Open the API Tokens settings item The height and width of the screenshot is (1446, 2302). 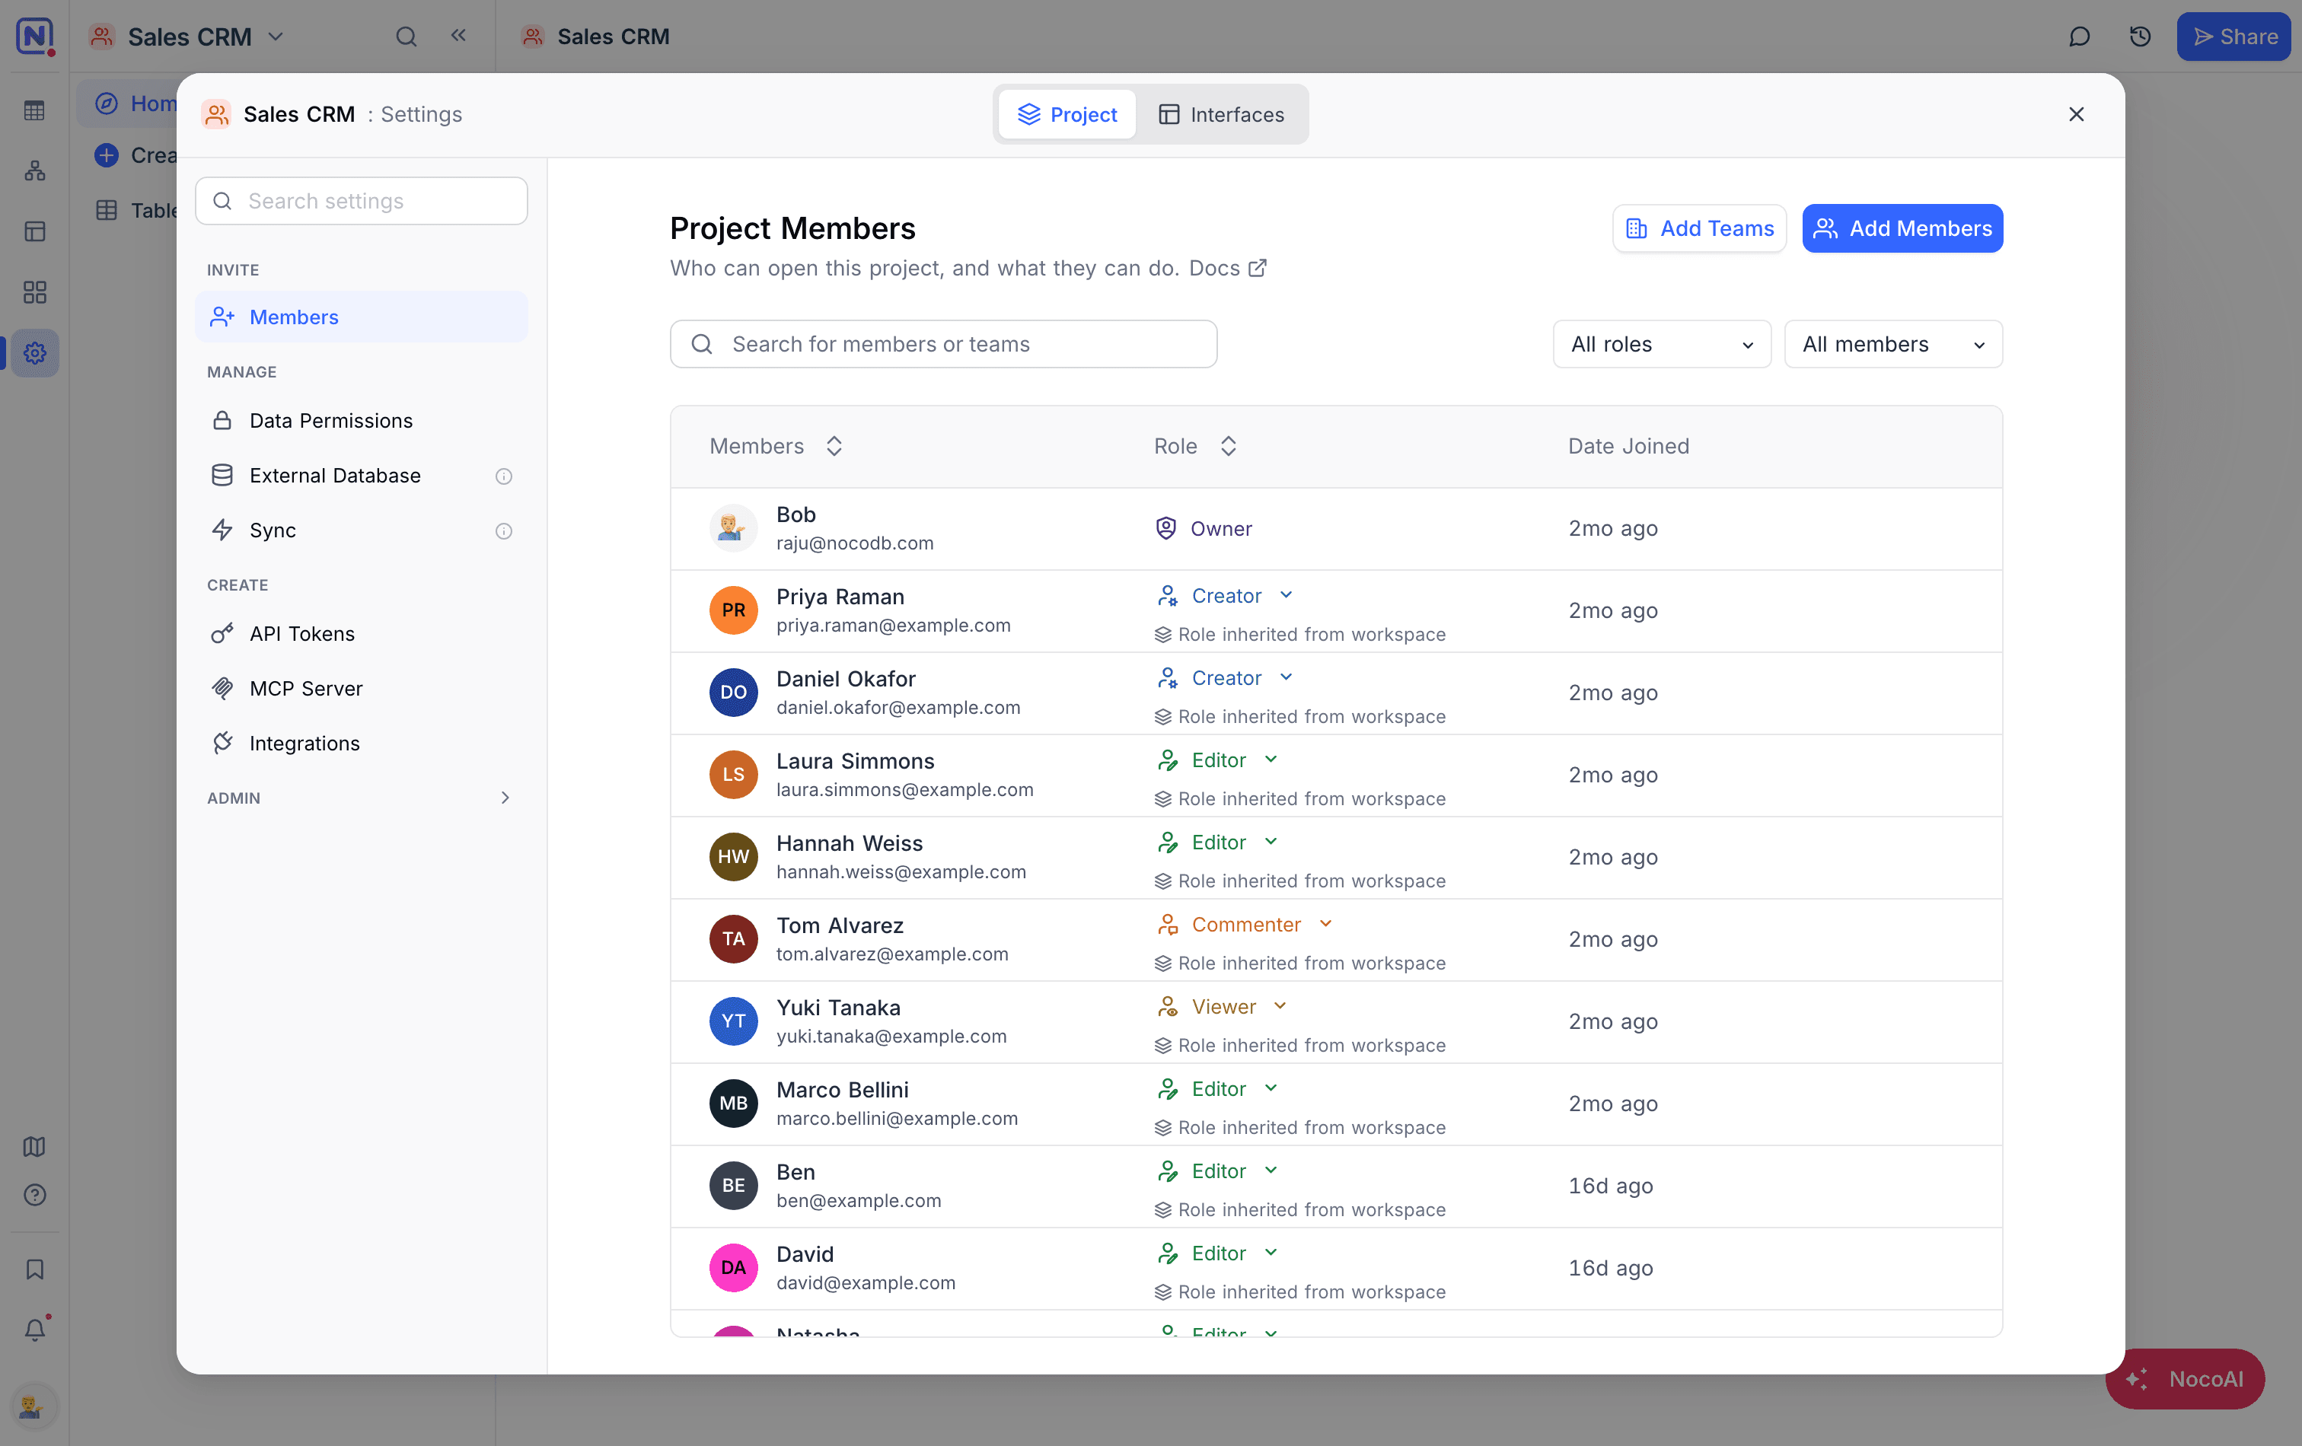coord(362,634)
